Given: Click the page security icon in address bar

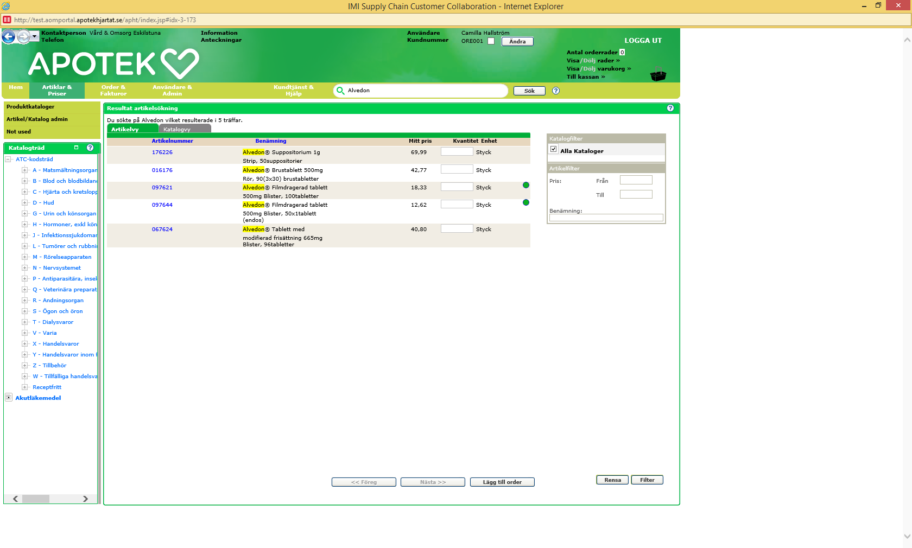Looking at the screenshot, I should click(7, 20).
